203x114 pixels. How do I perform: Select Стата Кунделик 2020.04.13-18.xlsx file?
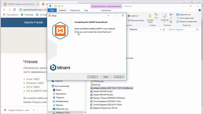[106, 105]
